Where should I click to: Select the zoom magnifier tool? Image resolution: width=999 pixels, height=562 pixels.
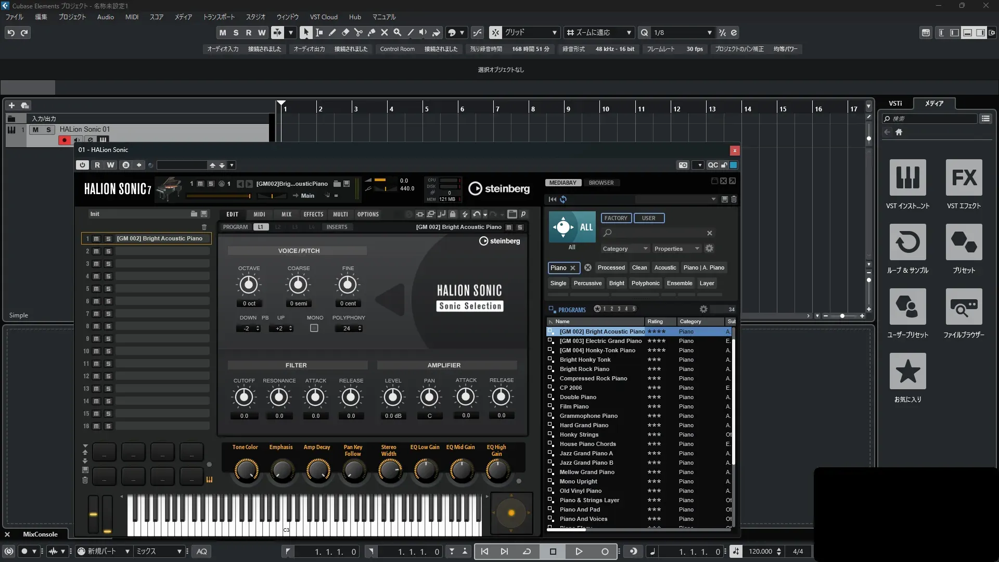(397, 32)
